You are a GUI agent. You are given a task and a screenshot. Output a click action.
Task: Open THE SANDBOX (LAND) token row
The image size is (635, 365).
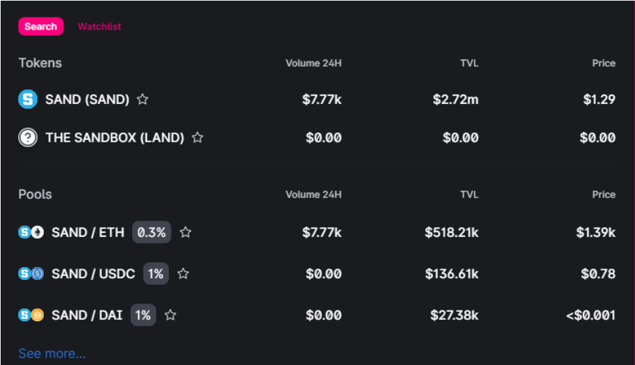click(316, 138)
